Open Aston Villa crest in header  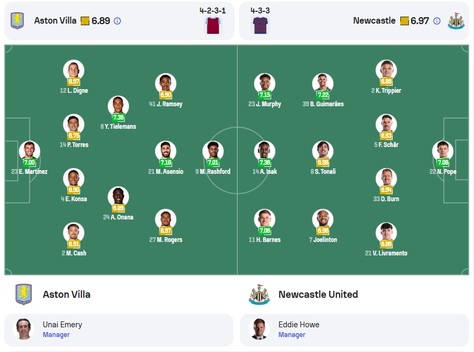coord(17,20)
